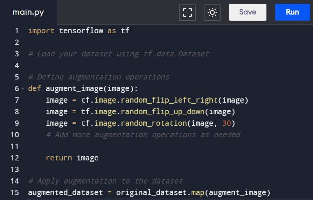
Task: Click the number 30 rotation argument
Action: 227,123
